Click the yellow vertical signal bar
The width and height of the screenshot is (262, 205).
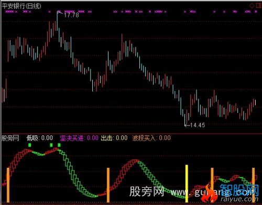click(x=187, y=184)
